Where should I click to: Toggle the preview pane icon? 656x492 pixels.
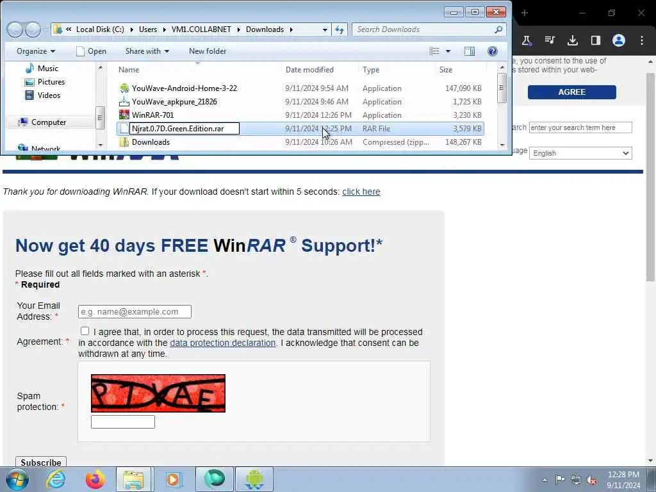pyautogui.click(x=470, y=51)
